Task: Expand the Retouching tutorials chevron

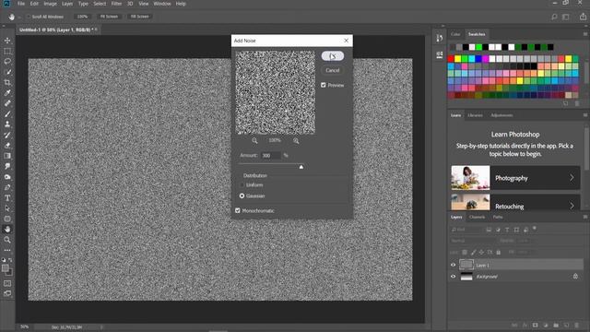Action: pyautogui.click(x=572, y=206)
